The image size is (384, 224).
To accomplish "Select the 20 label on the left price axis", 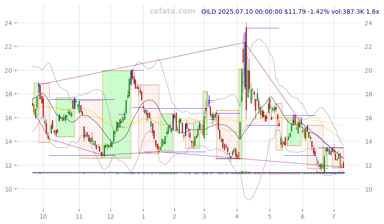I will tap(8, 71).
